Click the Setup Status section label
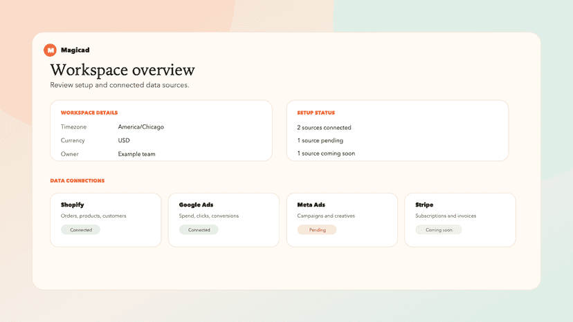 pyautogui.click(x=316, y=113)
